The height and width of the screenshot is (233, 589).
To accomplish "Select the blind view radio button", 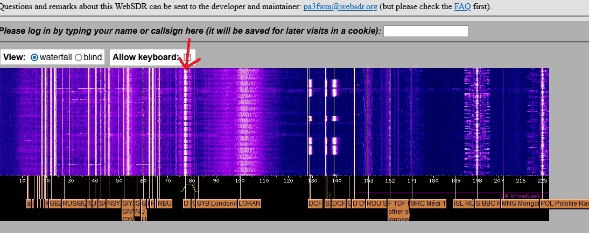I will coord(79,57).
